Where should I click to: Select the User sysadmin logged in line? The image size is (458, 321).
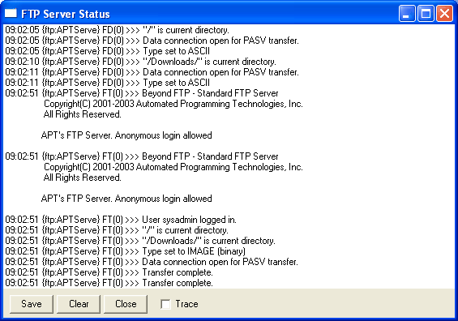[121, 220]
